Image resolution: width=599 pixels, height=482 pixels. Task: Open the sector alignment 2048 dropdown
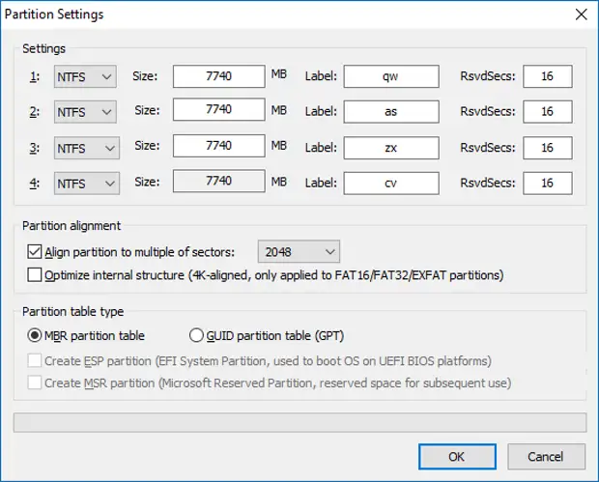(299, 252)
